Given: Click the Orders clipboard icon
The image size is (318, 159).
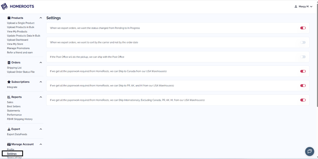Looking at the screenshot, I should tap(9, 62).
